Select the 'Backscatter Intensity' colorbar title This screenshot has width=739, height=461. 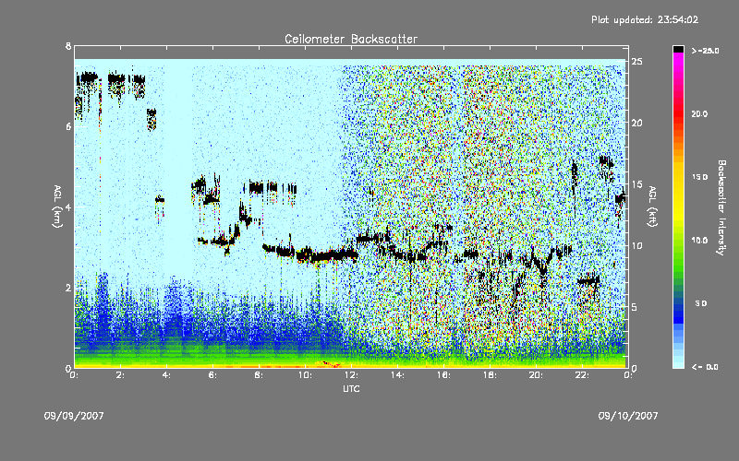pos(721,207)
